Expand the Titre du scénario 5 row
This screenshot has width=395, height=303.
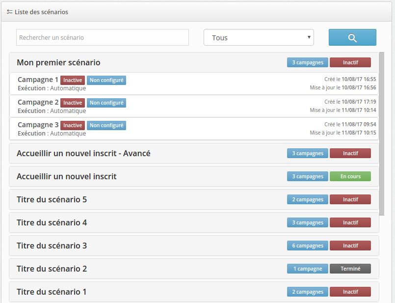(52, 199)
